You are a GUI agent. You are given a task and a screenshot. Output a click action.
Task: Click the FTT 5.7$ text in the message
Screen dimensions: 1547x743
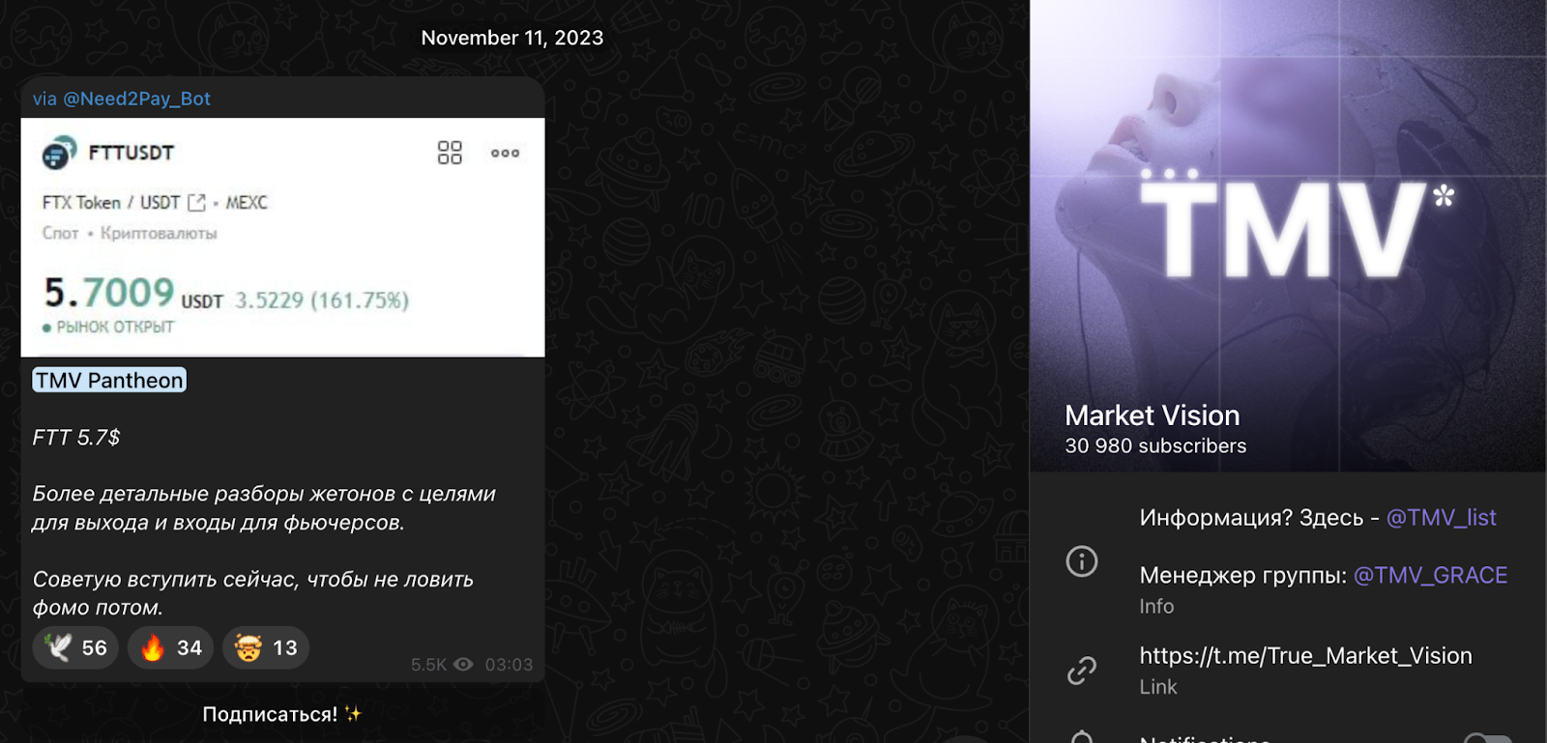(x=76, y=438)
